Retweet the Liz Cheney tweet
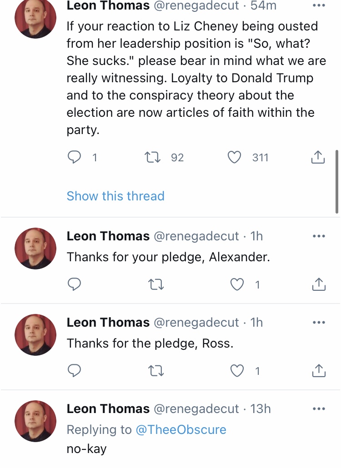This screenshot has height=468, width=341. coord(153,157)
